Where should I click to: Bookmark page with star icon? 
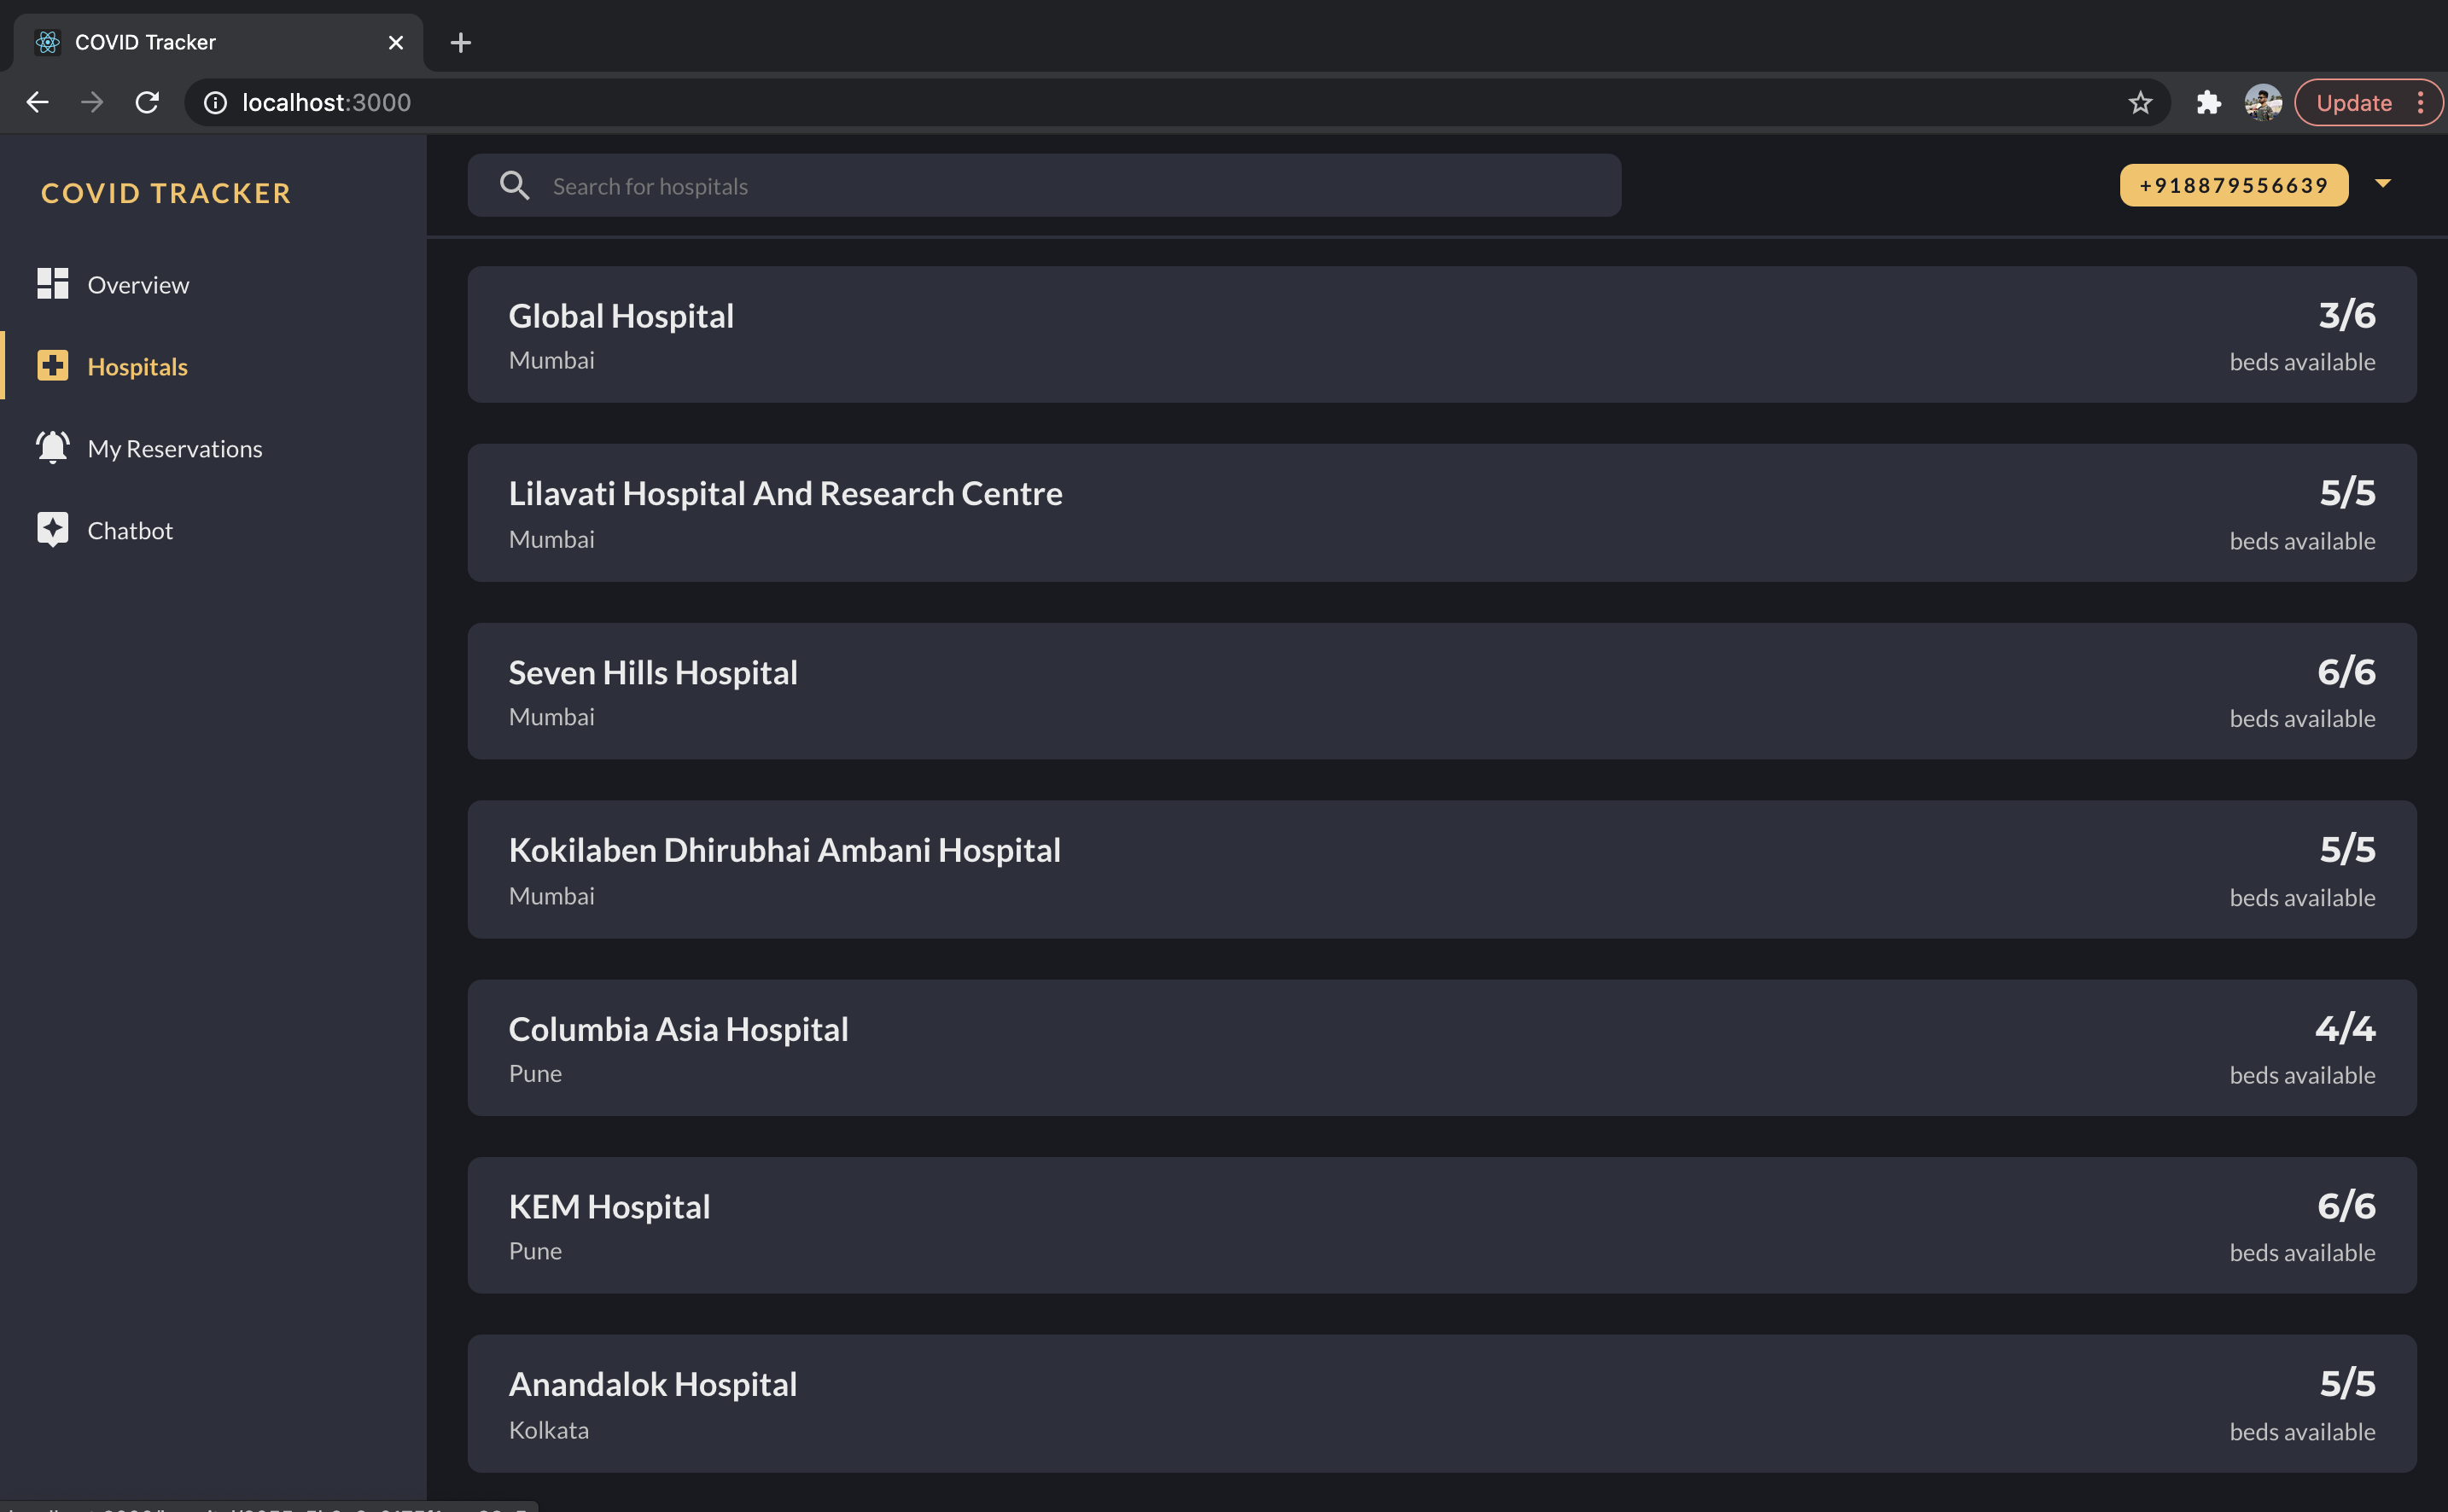[x=2140, y=103]
